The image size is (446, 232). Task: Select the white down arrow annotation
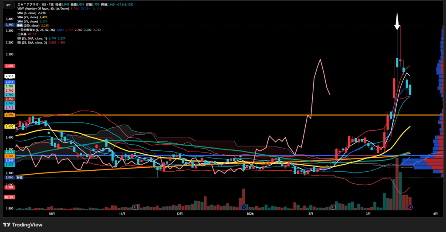[x=397, y=22]
